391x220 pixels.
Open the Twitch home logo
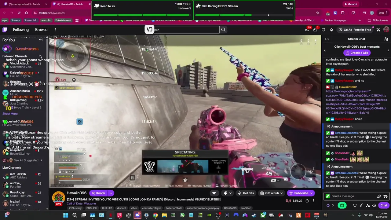click(5, 30)
